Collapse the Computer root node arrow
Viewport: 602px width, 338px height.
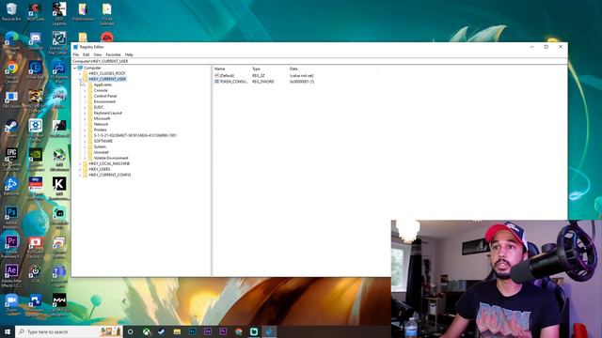(75, 68)
